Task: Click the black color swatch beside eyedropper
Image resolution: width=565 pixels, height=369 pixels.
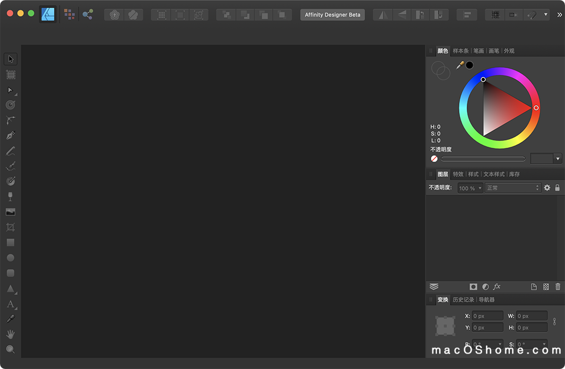Action: click(469, 65)
